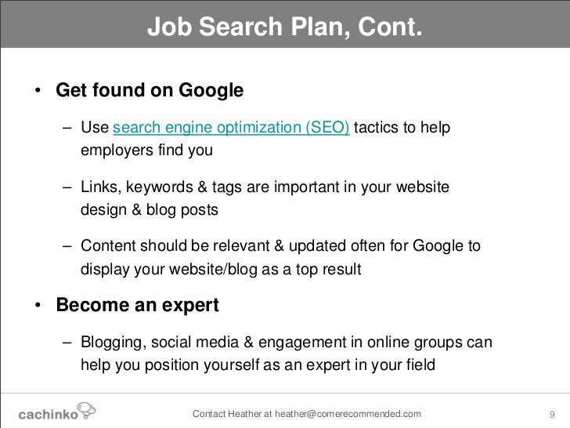Image resolution: width=570 pixels, height=428 pixels.
Task: Select the Links, keywords & tags bullet text
Action: [x=265, y=198]
